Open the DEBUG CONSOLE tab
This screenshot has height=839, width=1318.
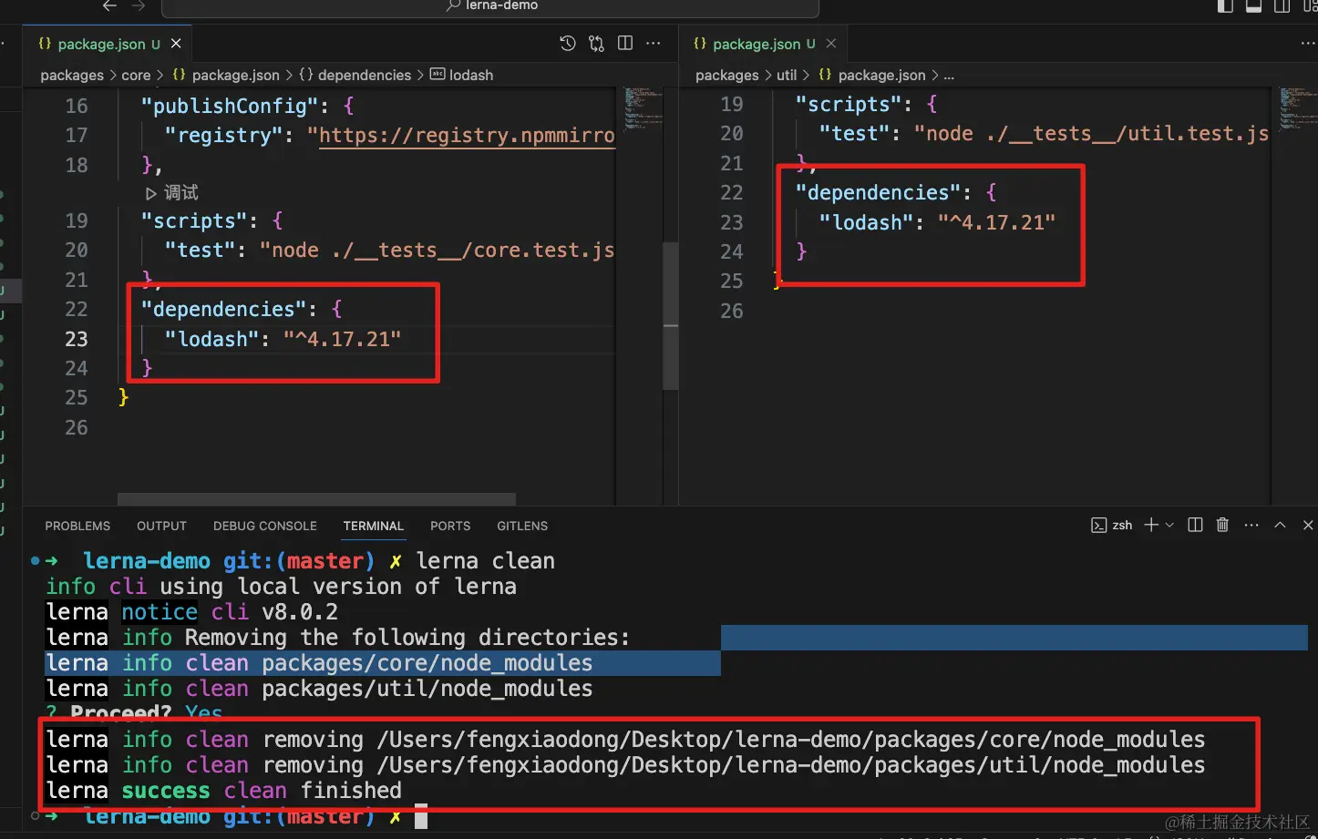click(x=265, y=526)
